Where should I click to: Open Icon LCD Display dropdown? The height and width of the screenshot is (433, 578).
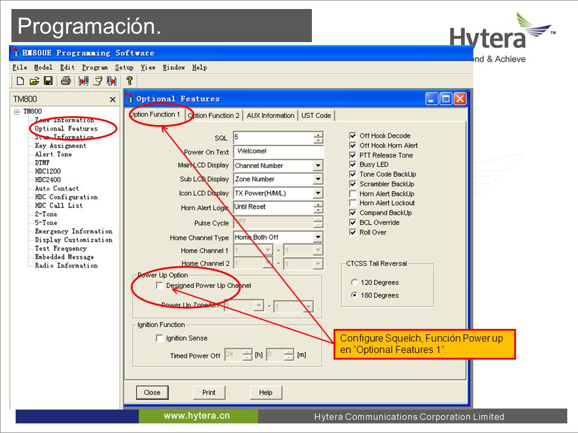pyautogui.click(x=318, y=193)
